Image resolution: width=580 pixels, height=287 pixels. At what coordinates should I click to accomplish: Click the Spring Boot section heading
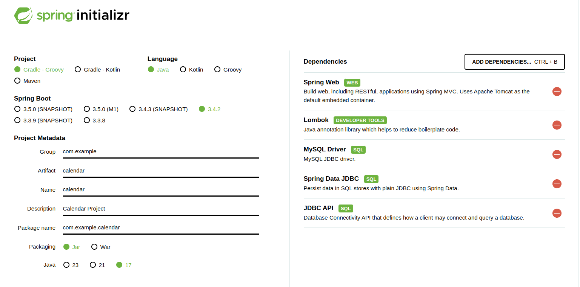[x=32, y=98]
